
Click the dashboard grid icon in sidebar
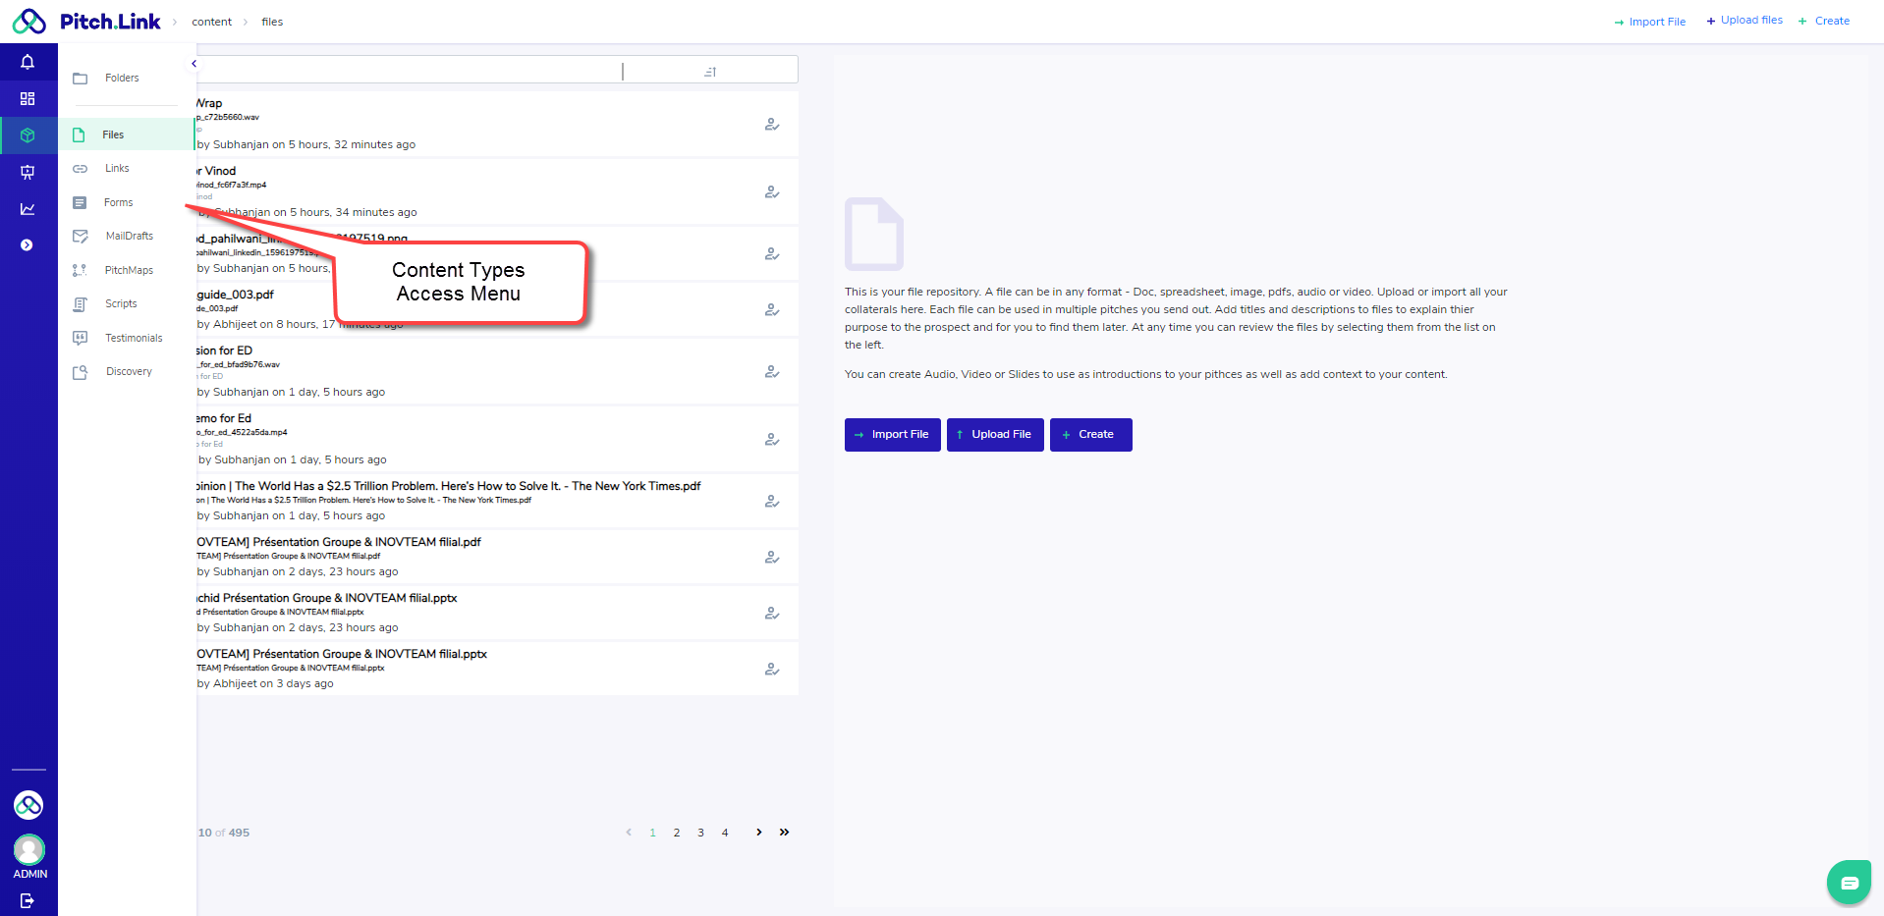click(x=28, y=99)
